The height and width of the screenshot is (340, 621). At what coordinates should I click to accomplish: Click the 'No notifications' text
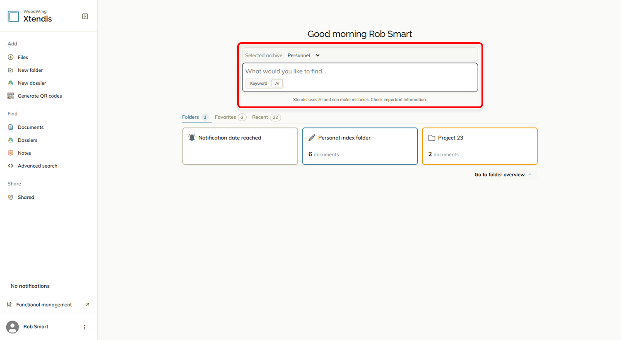tap(30, 286)
